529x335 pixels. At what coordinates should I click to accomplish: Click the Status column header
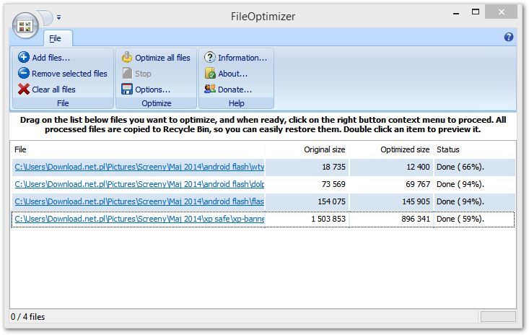(475, 149)
